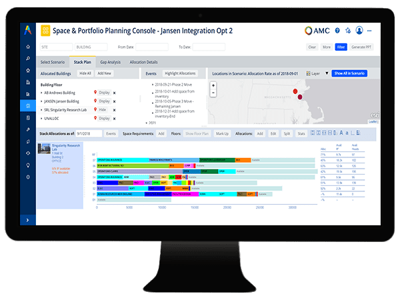Open the Help question mark icon

[337, 31]
